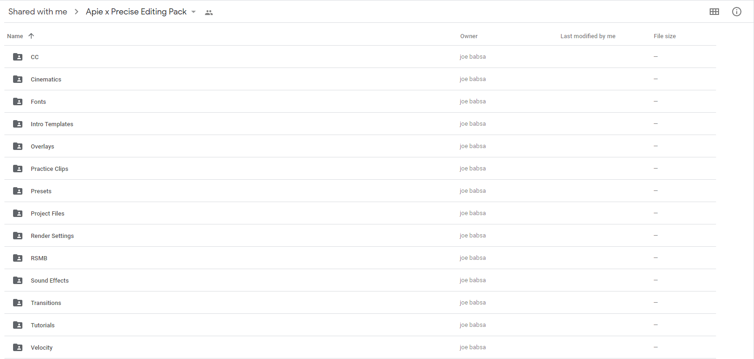
Task: Switch to grid view layout
Action: (714, 12)
